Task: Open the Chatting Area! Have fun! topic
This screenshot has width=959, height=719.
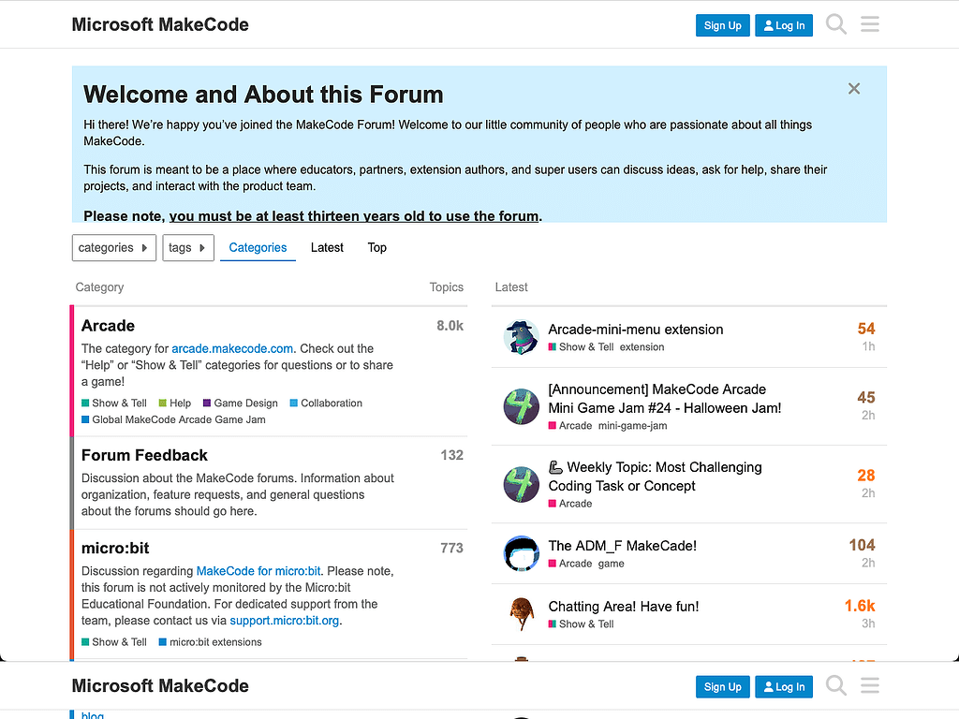Action: (x=623, y=607)
